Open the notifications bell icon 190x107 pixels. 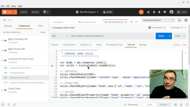click(159, 12)
